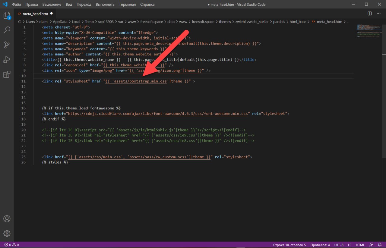The height and width of the screenshot is (248, 386).
Task: Expand html_base breadcrumb segment
Action: (x=298, y=22)
